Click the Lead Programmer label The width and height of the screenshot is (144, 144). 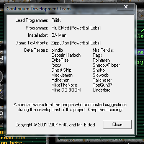pyautogui.click(x=32, y=20)
